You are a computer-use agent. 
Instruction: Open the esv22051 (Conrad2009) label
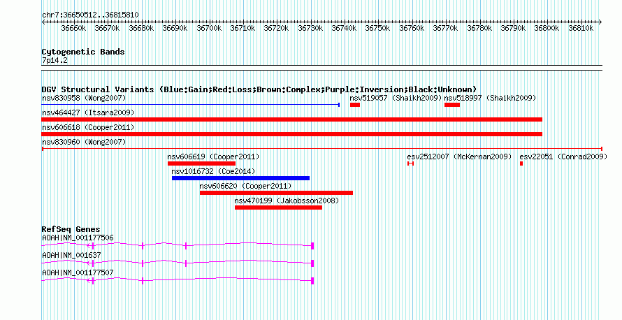click(x=564, y=157)
